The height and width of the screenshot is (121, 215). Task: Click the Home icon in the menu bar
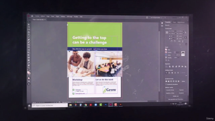tap(32, 16)
